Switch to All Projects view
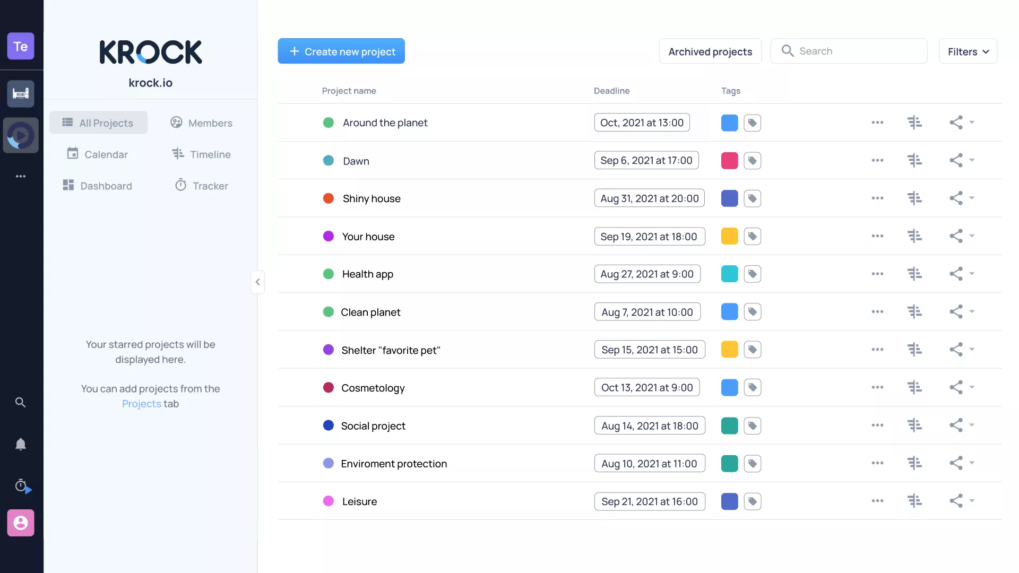Viewport: 1019px width, 573px height. point(98,123)
